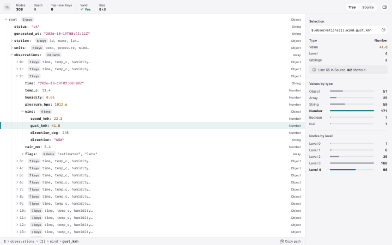Image resolution: width=392 pixels, height=245 pixels.
Task: Select the direction "WSW" row
Action: (x=152, y=140)
